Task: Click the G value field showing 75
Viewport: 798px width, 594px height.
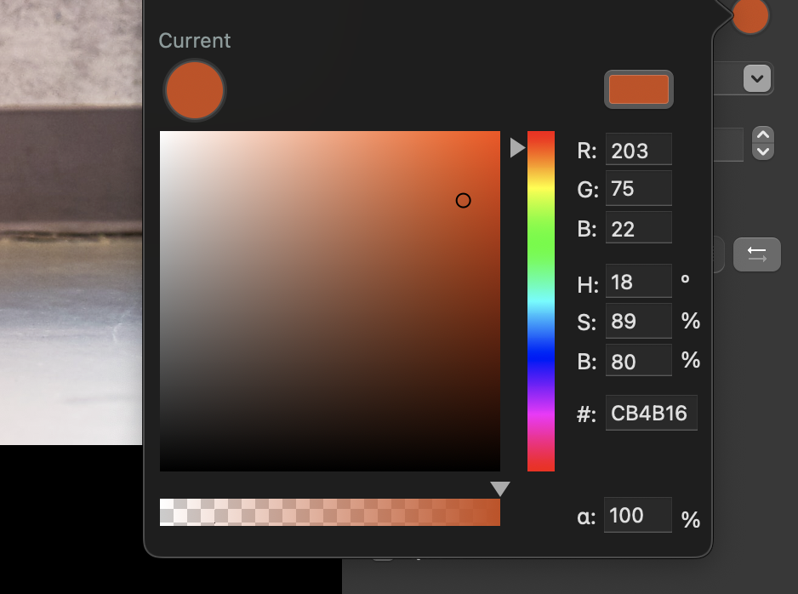Action: (638, 188)
